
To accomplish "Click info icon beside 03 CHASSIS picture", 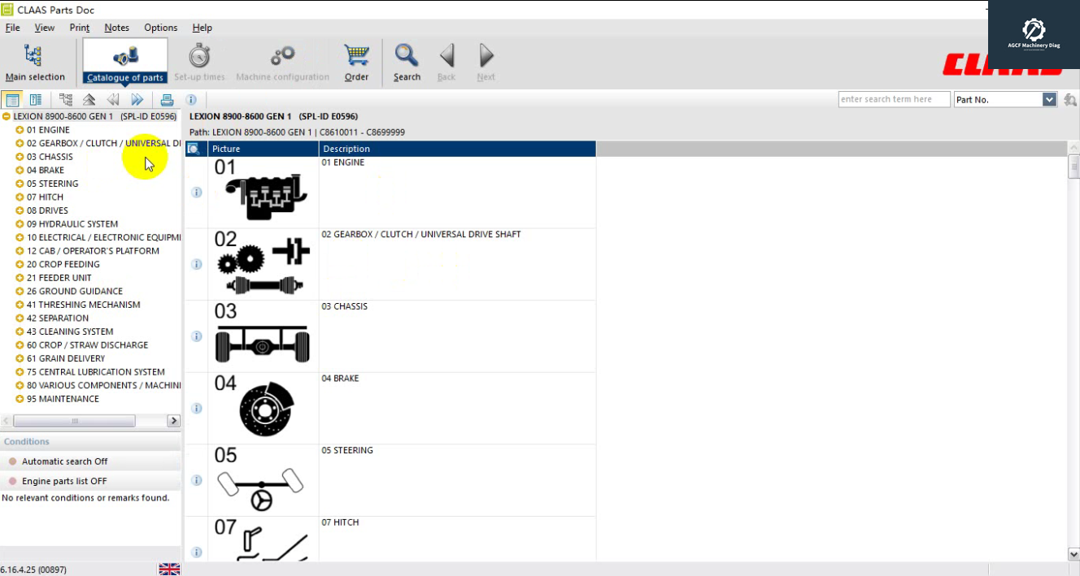I will coord(196,336).
